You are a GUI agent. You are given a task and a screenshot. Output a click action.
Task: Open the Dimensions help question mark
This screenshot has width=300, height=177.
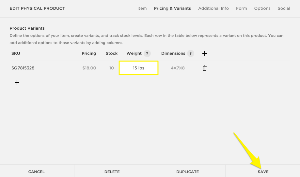[x=191, y=53]
